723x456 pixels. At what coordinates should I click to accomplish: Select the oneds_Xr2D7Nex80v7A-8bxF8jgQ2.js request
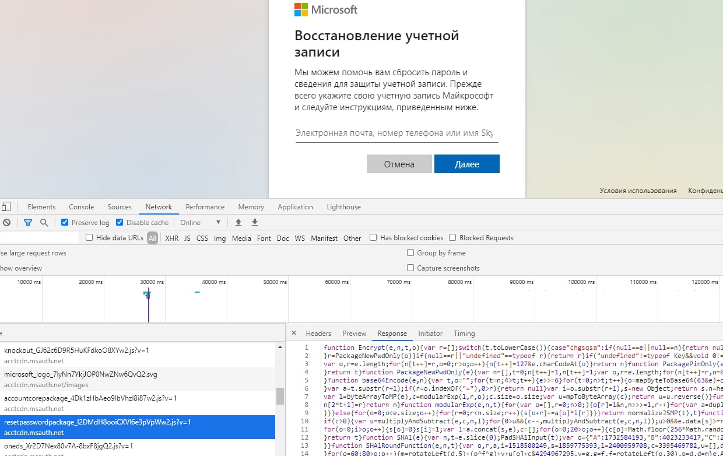pos(138,447)
